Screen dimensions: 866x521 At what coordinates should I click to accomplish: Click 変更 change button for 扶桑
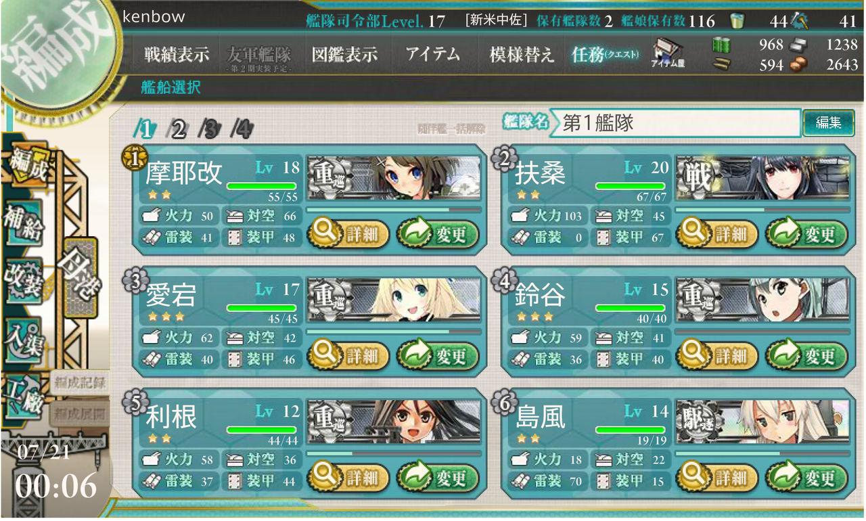point(808,235)
